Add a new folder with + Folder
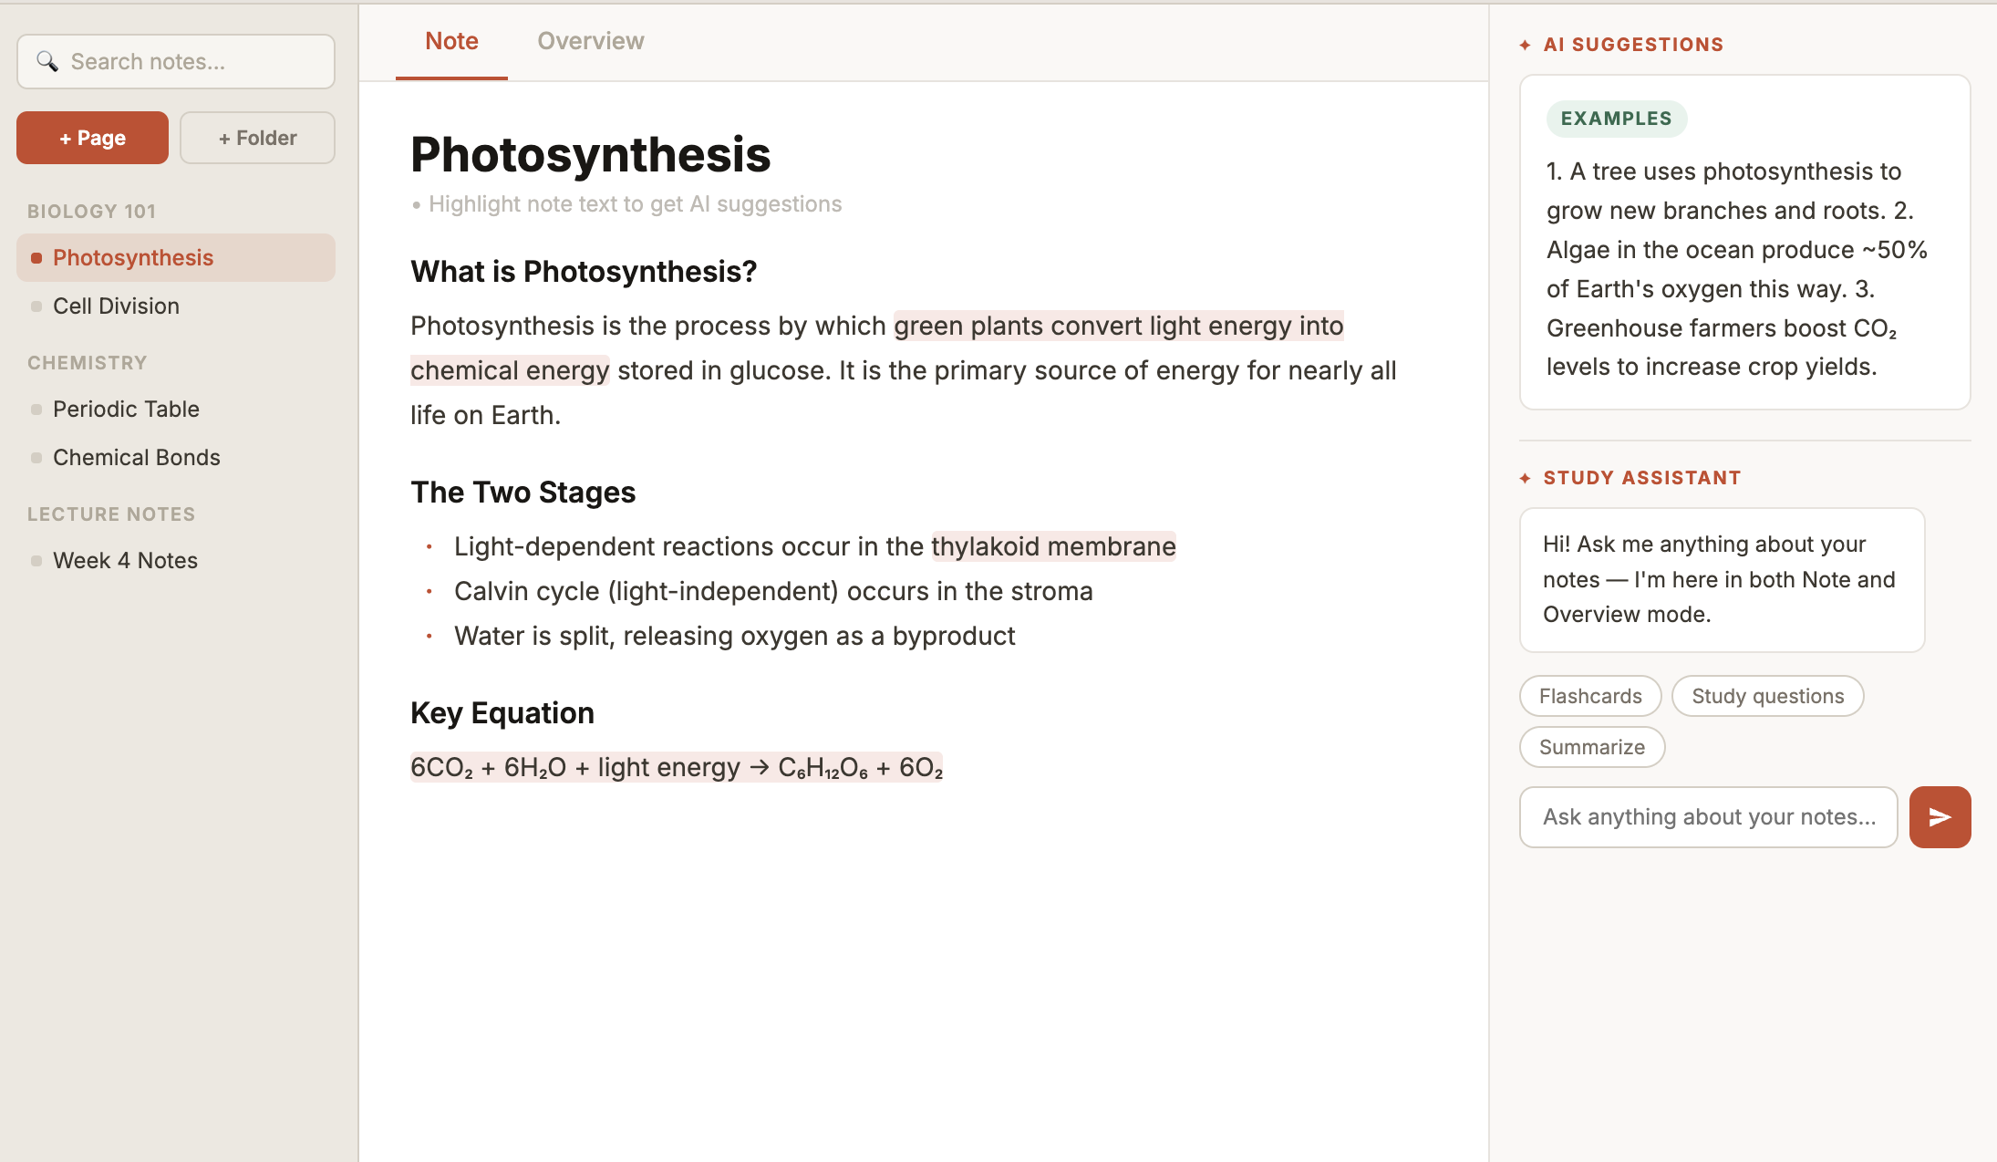1997x1162 pixels. (257, 138)
